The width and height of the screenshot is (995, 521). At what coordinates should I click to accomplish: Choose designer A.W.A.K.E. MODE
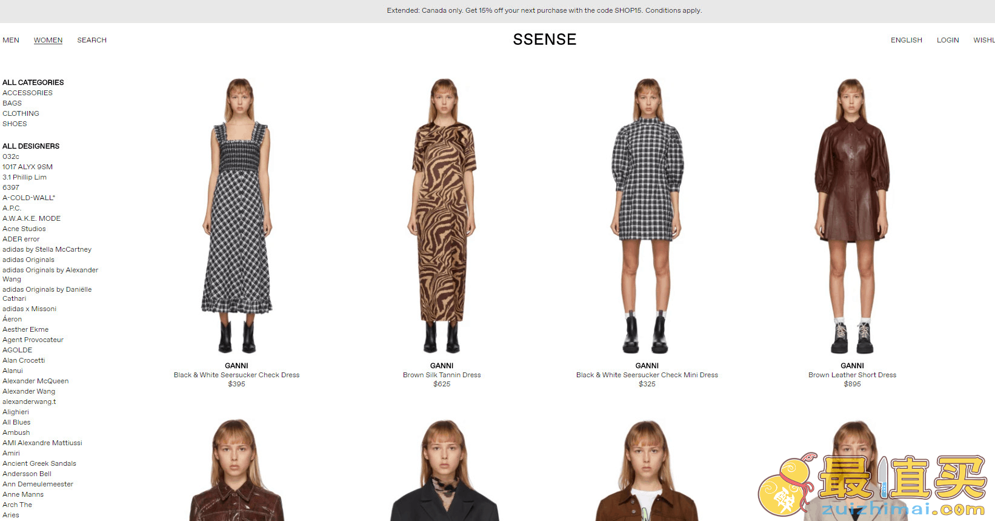(x=32, y=218)
